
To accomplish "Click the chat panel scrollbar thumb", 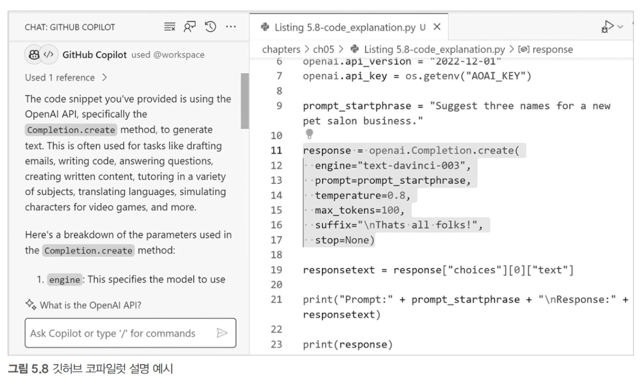I will (x=245, y=101).
